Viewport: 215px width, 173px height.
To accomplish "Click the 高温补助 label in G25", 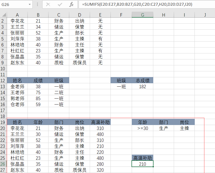I will point(142,158).
